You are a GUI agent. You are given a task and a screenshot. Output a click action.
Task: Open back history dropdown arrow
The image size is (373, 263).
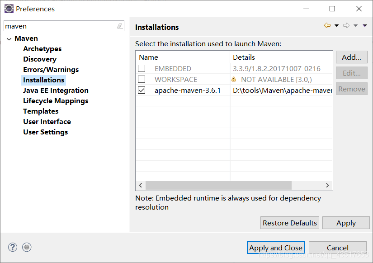click(336, 25)
